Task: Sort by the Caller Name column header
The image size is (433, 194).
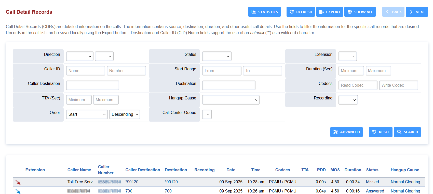Action: pyautogui.click(x=79, y=170)
